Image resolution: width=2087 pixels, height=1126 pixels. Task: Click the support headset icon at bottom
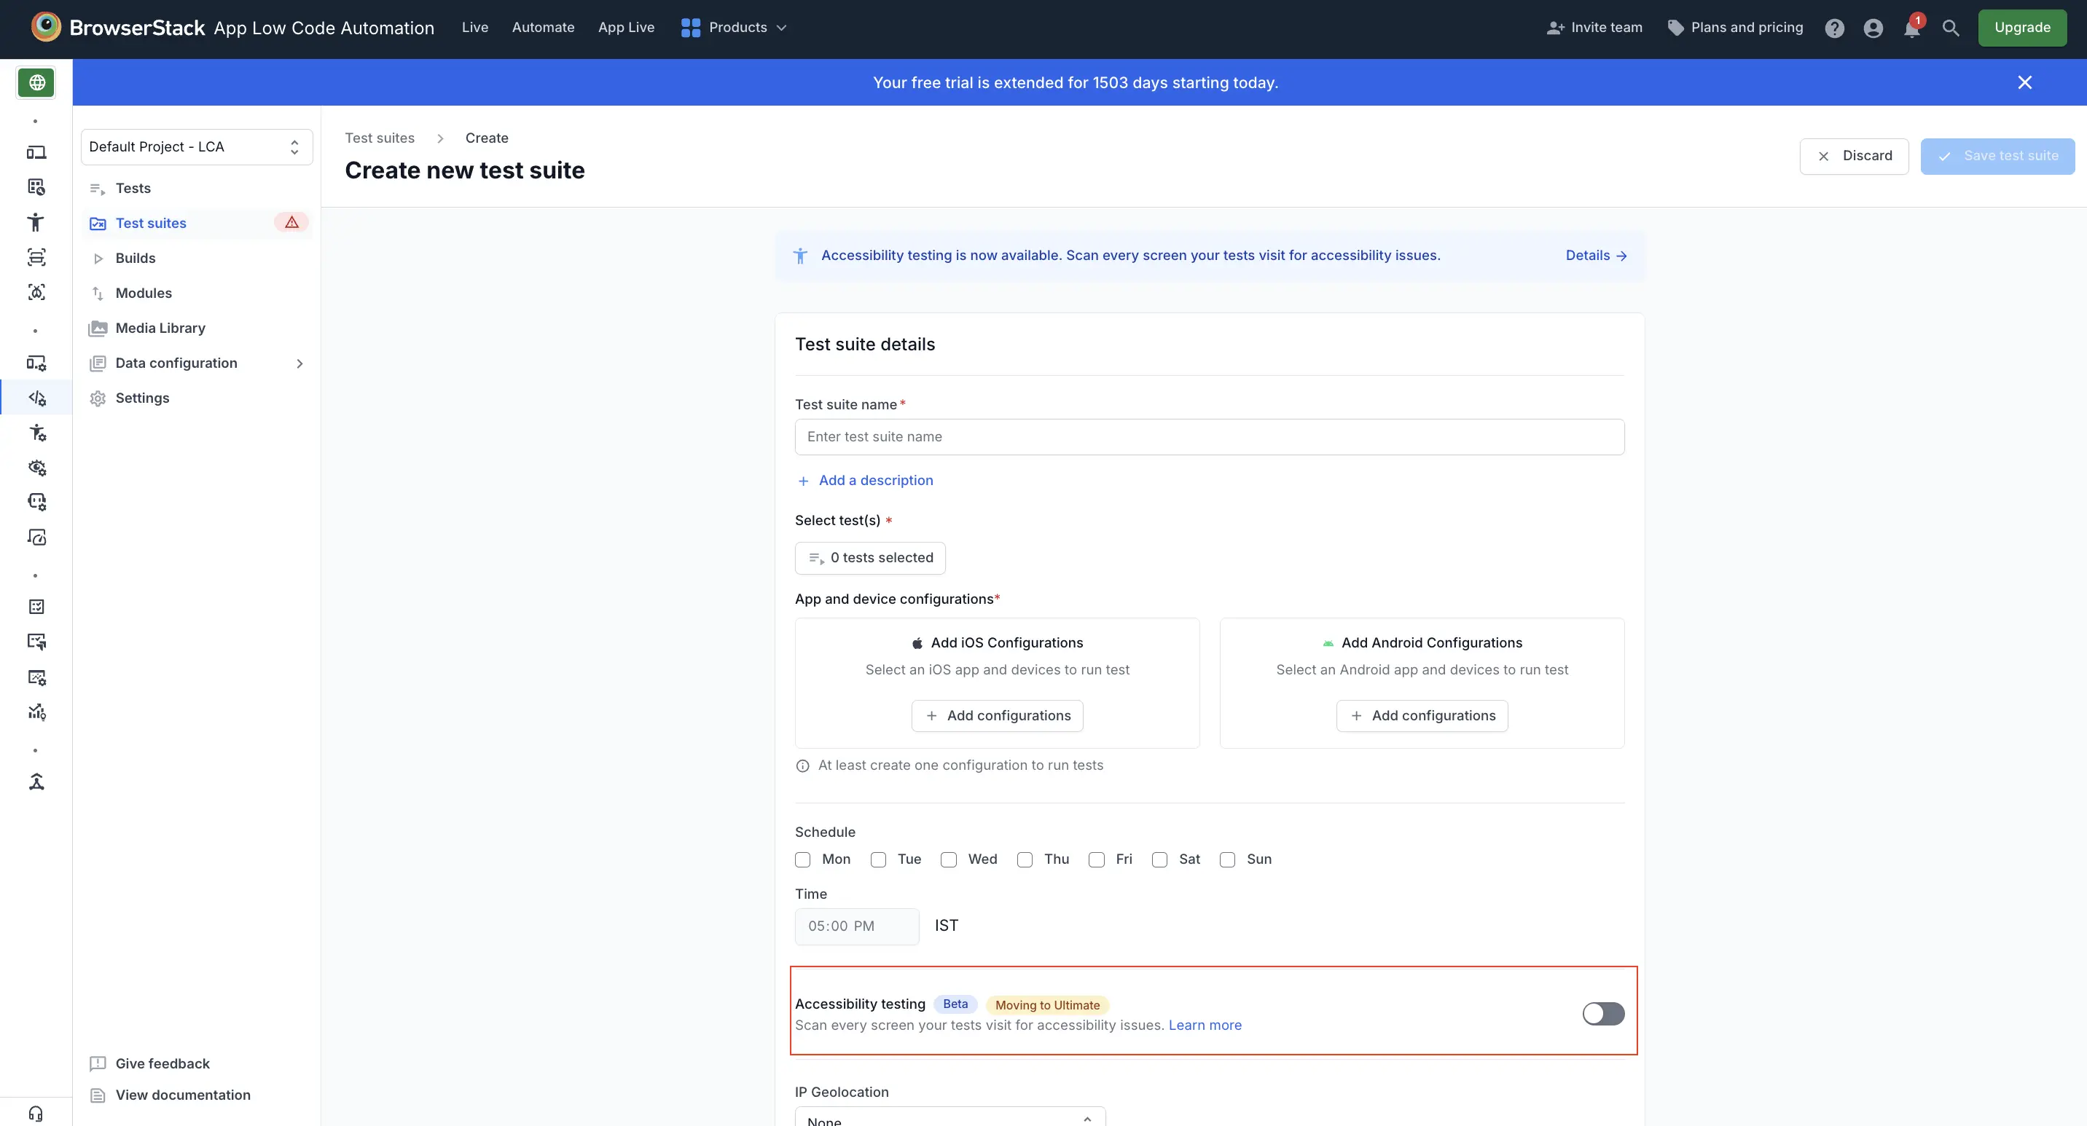click(36, 1113)
